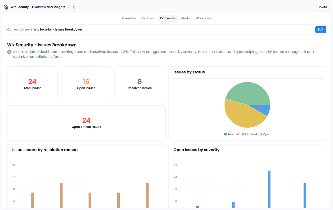The image size is (333, 210).
Task: Click the Invite button
Action: (x=323, y=7)
